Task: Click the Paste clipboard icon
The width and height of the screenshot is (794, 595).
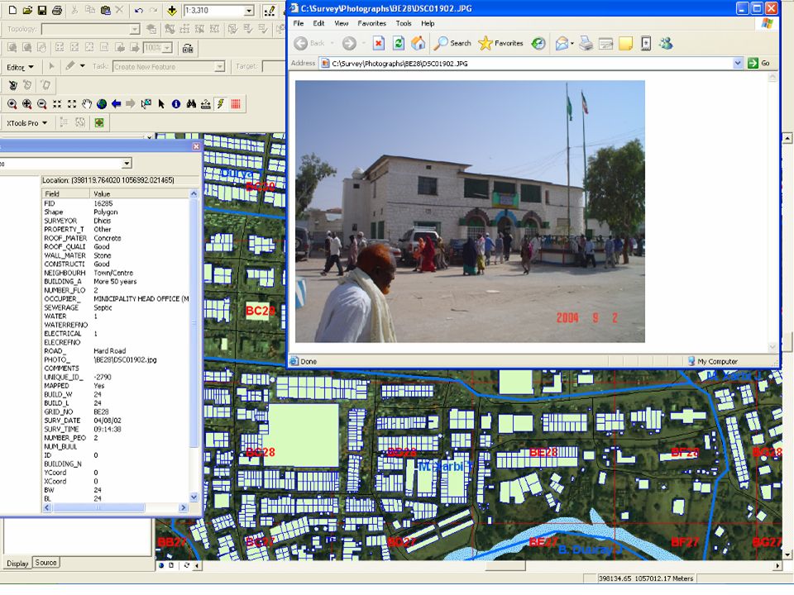Action: coord(105,10)
